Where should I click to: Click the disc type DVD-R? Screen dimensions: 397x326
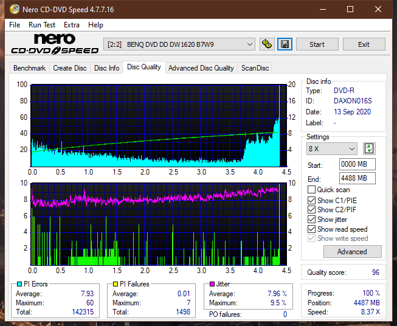click(x=344, y=91)
